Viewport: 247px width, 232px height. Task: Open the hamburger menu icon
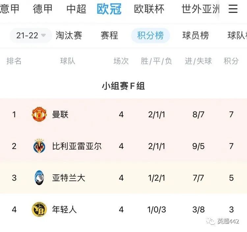233,9
